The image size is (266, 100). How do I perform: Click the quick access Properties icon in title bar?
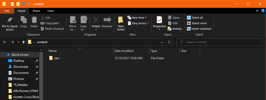tap(12, 4)
